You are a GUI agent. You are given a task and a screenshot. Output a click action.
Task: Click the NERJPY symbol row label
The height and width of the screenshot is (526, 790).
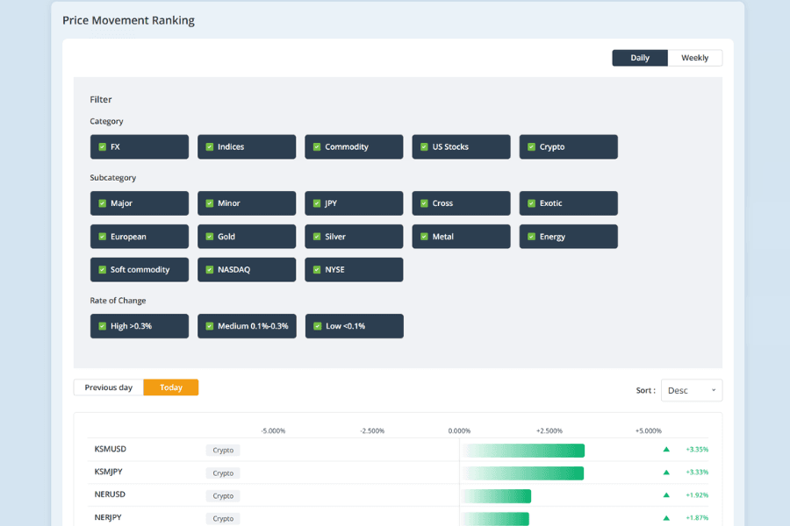[x=108, y=517]
